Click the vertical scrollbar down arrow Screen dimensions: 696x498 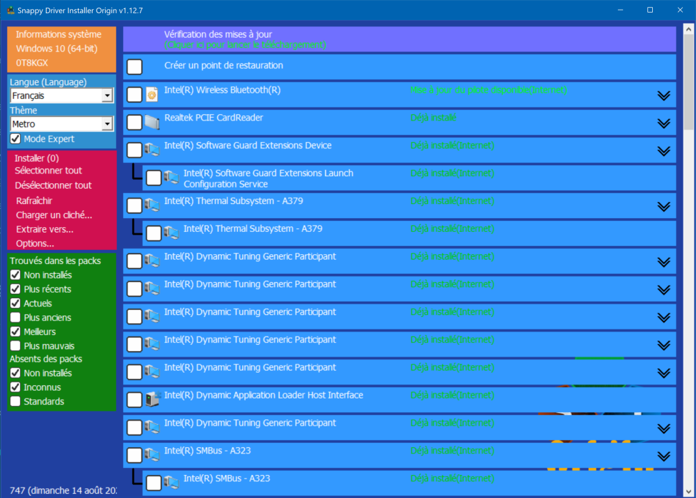point(688,492)
